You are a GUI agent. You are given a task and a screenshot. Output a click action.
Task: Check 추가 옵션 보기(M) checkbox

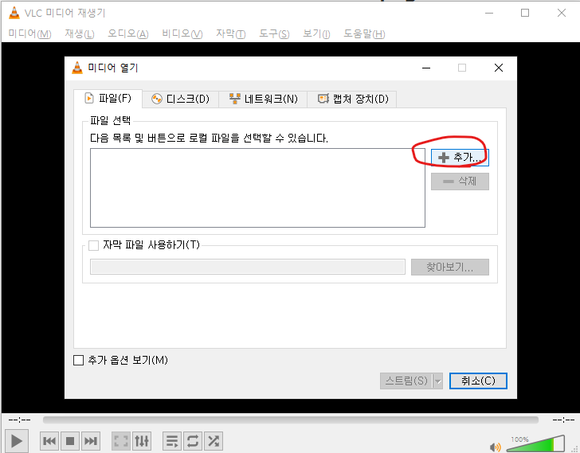pos(78,361)
